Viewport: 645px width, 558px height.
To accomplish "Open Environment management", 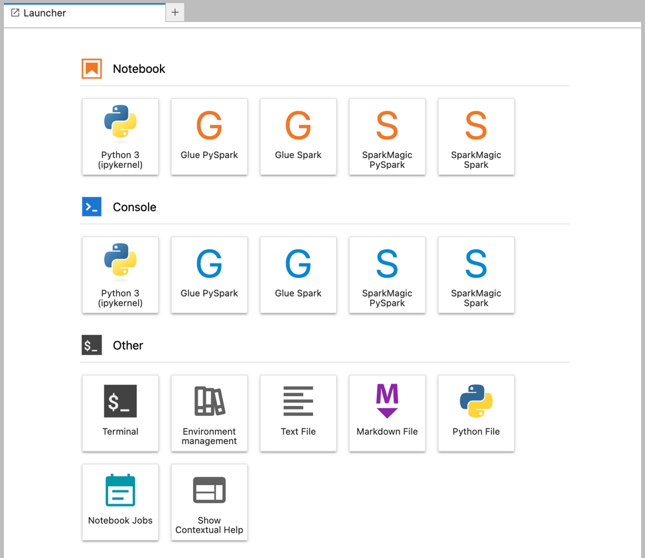I will (209, 413).
